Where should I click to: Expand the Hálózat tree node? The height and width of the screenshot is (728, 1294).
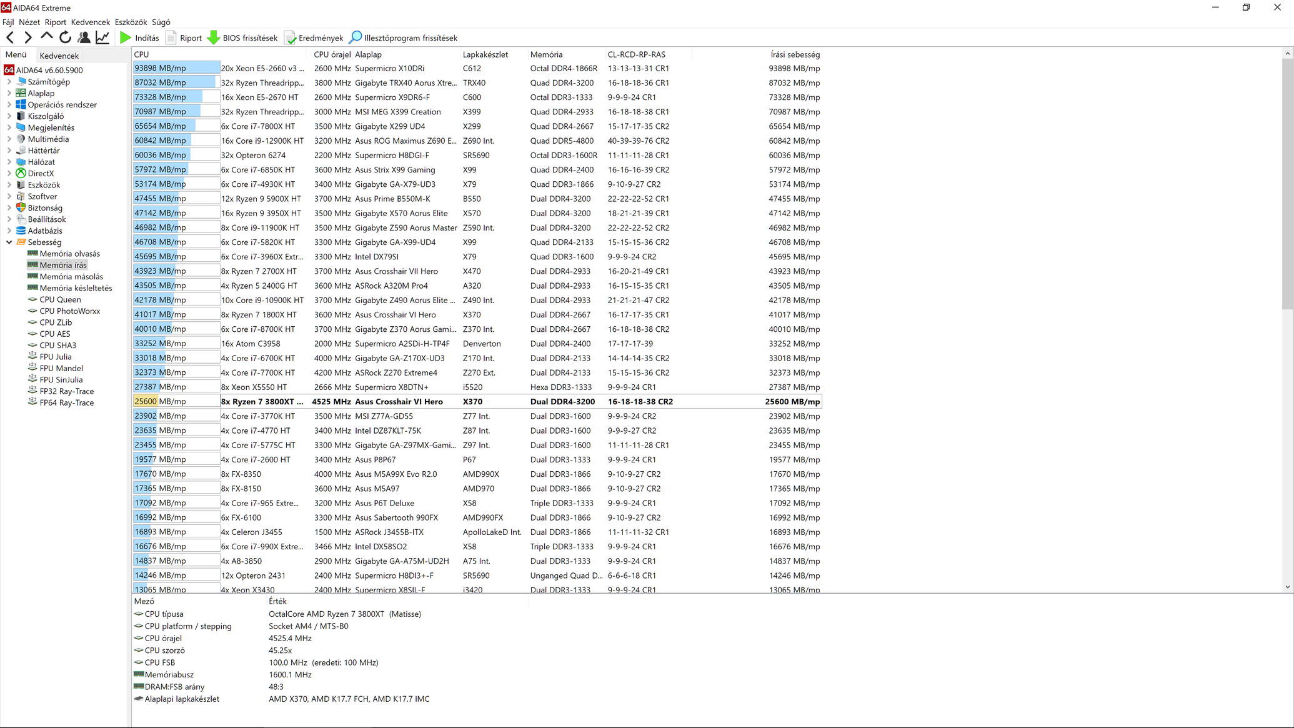[9, 162]
